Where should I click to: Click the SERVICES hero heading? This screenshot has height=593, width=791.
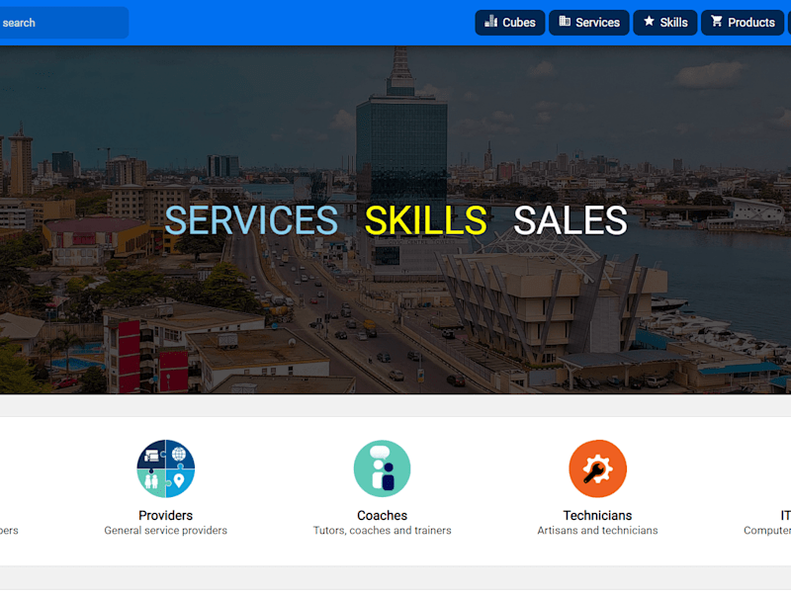pyautogui.click(x=251, y=220)
